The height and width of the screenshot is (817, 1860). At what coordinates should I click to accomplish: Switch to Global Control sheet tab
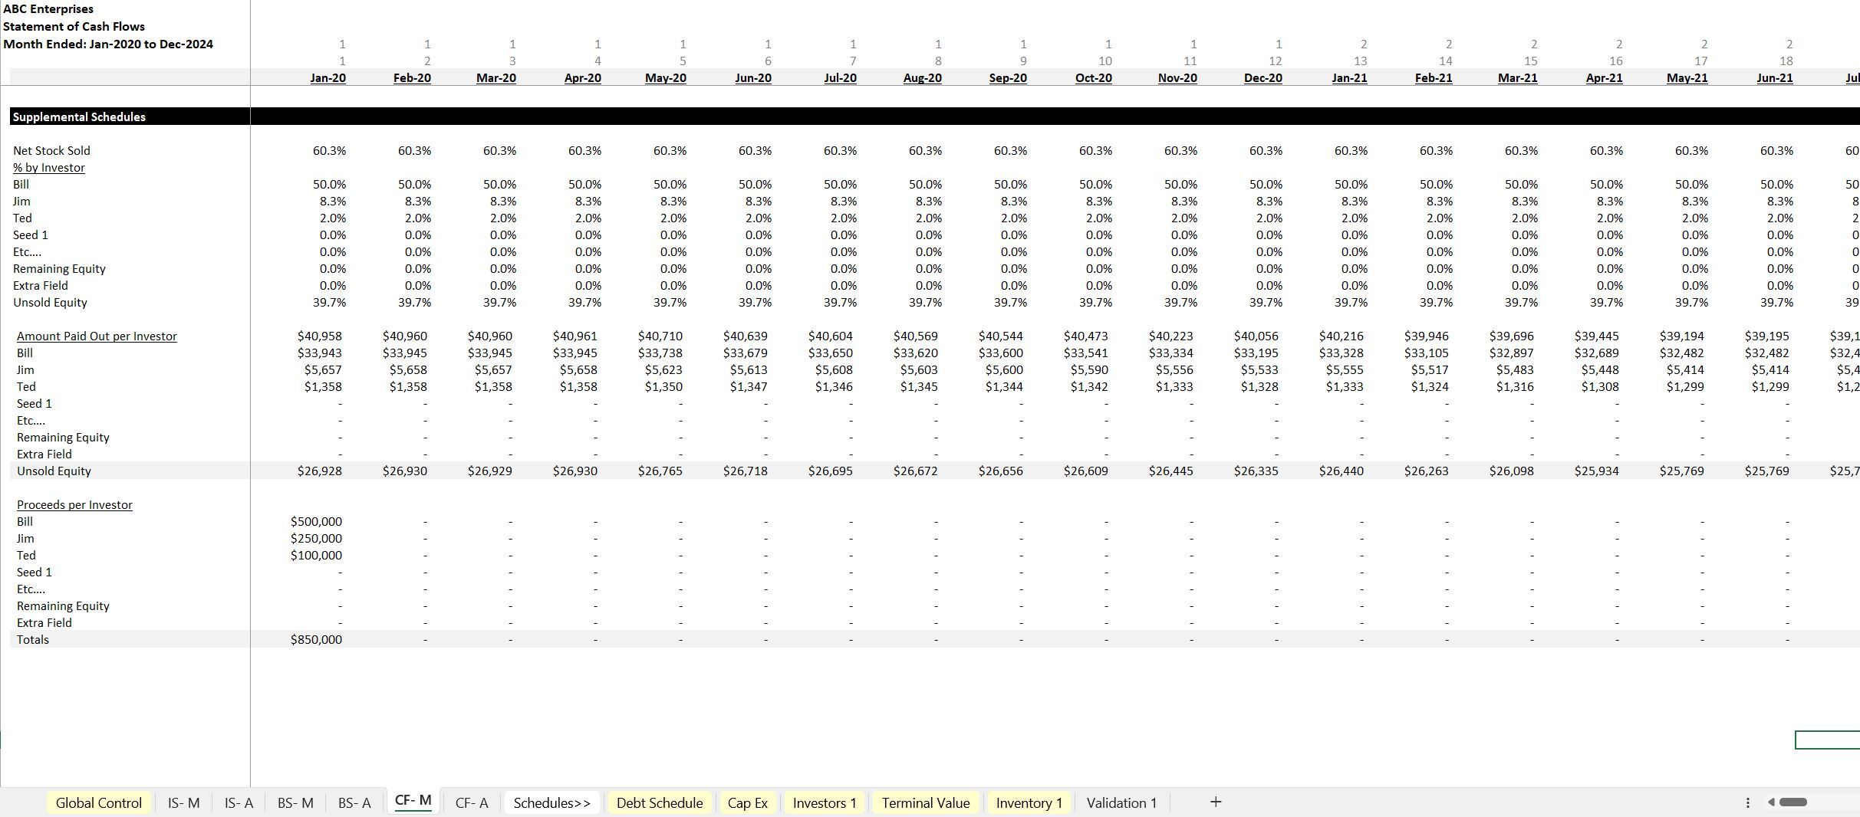99,802
